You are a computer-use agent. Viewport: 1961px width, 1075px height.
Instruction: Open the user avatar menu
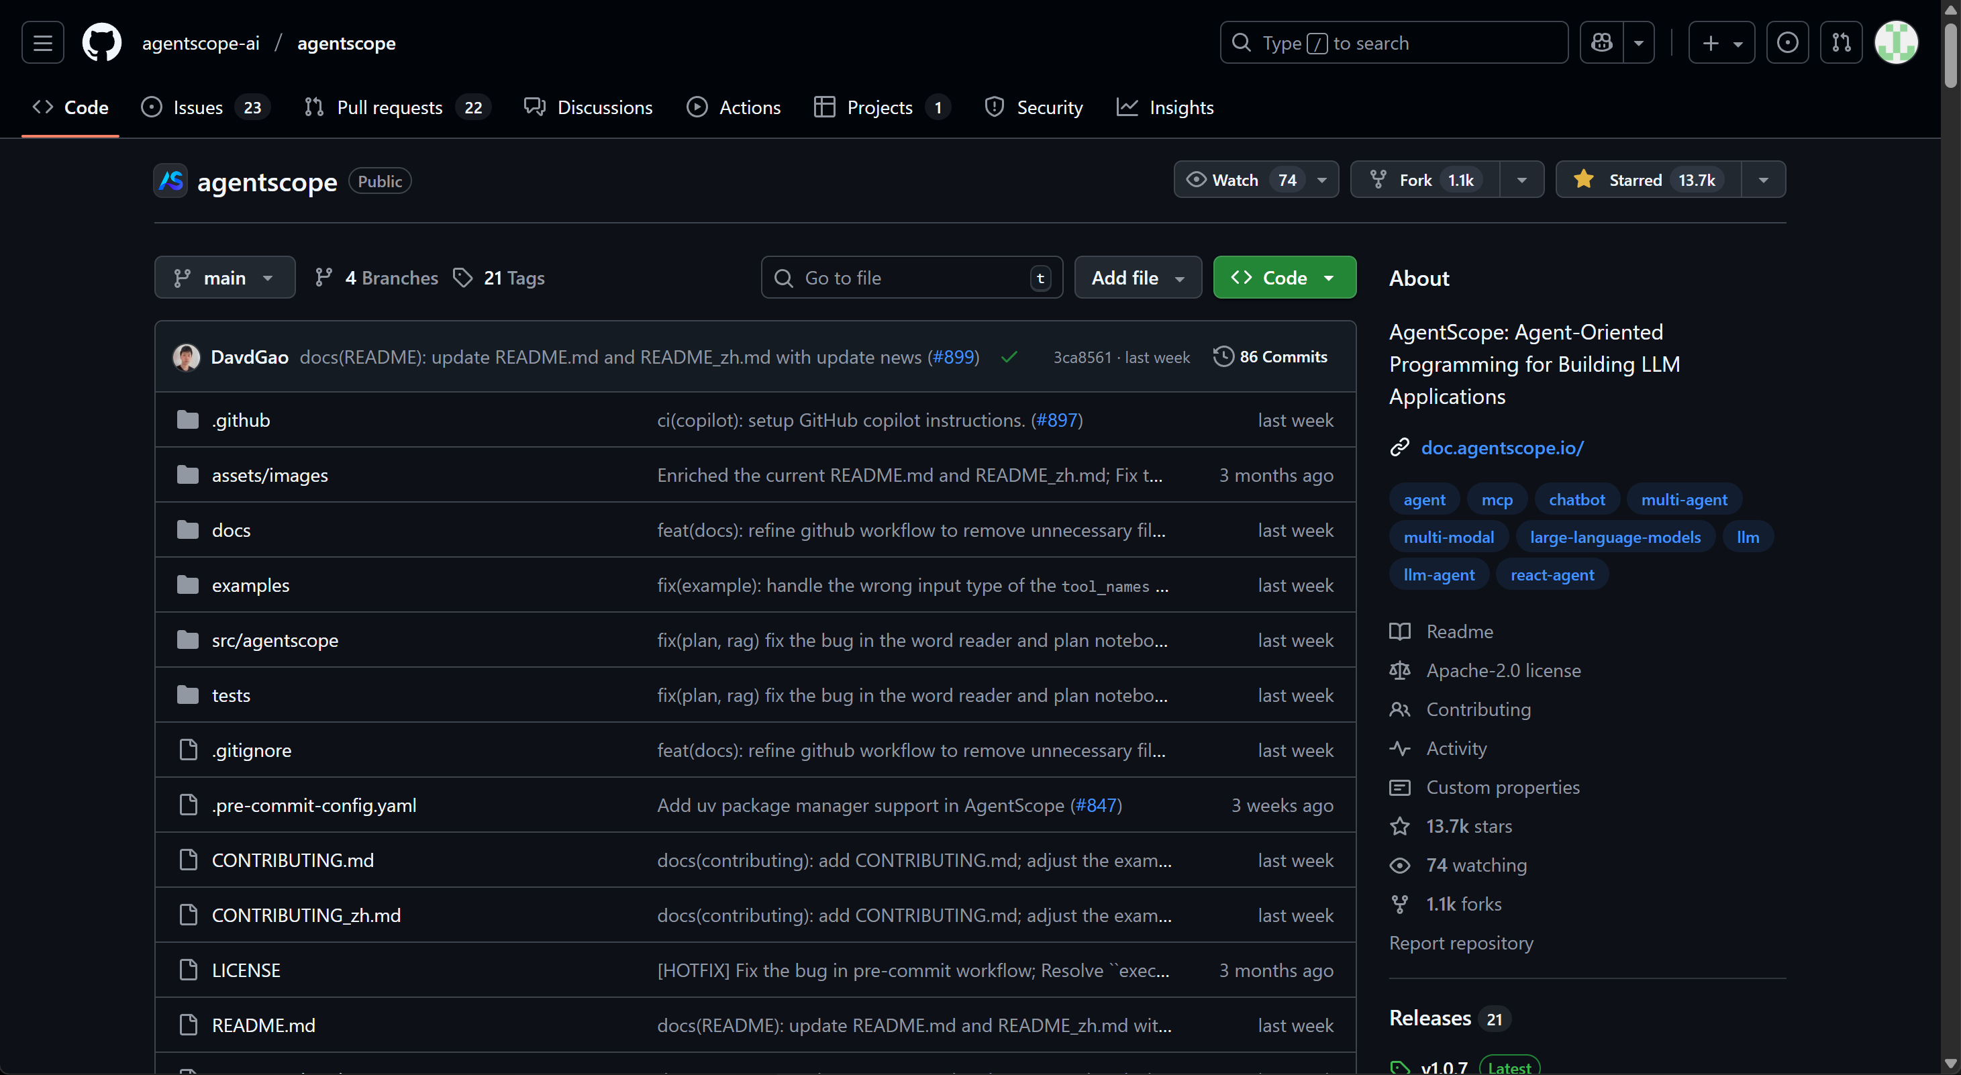point(1895,43)
